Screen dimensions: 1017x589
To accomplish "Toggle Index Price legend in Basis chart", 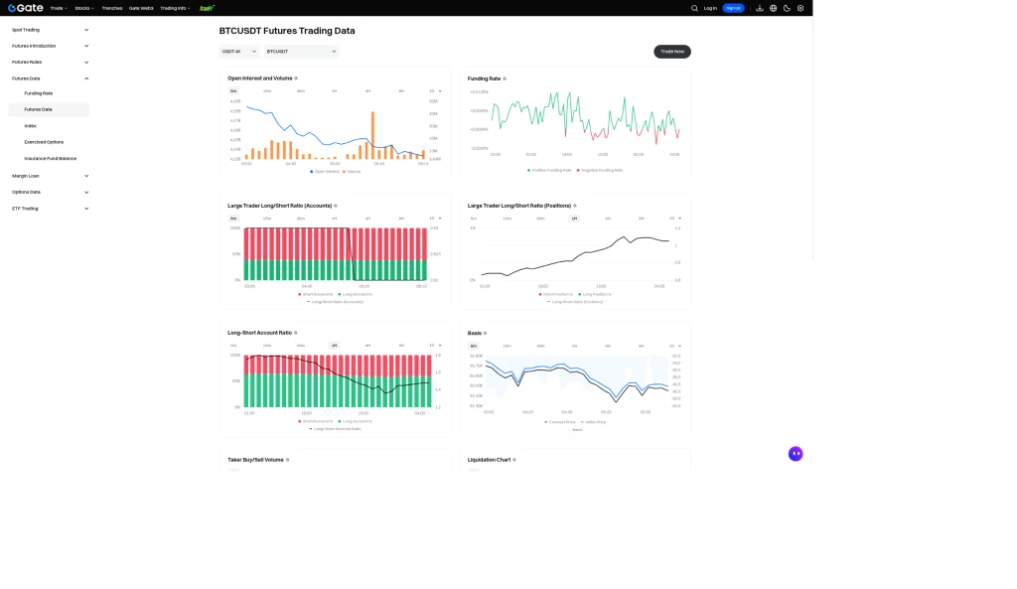I will click(594, 422).
